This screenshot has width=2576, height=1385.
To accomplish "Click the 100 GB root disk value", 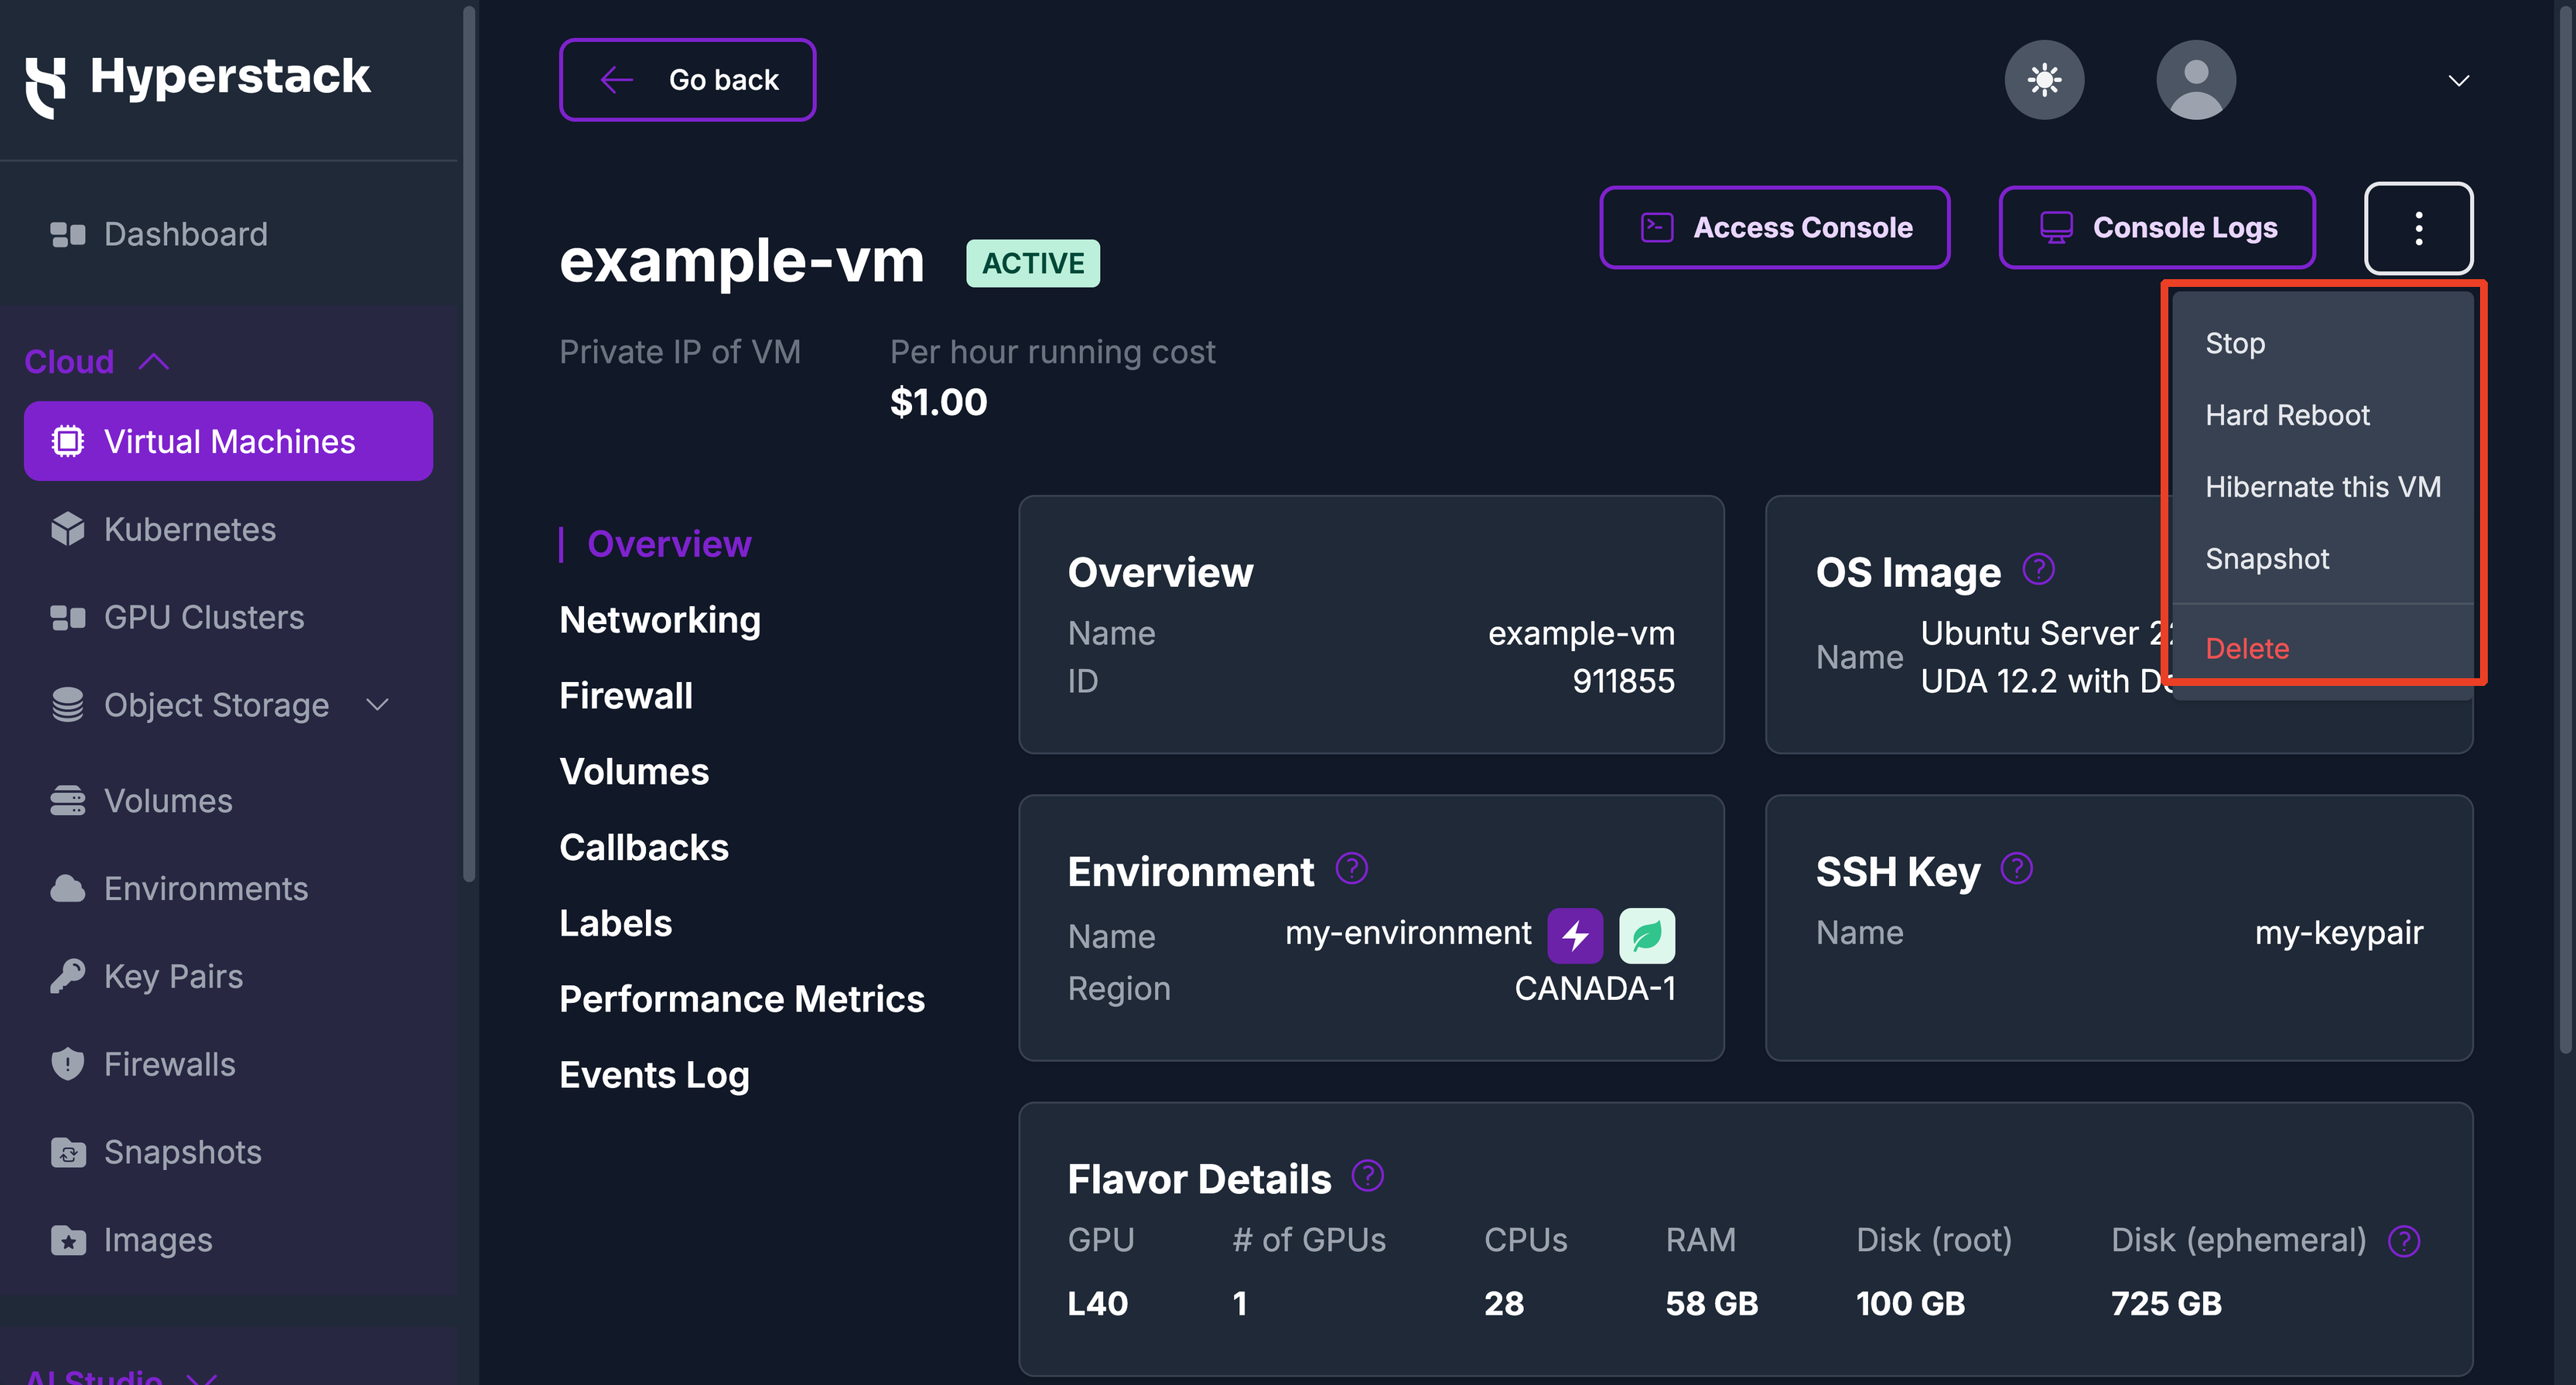I will pyautogui.click(x=1910, y=1303).
